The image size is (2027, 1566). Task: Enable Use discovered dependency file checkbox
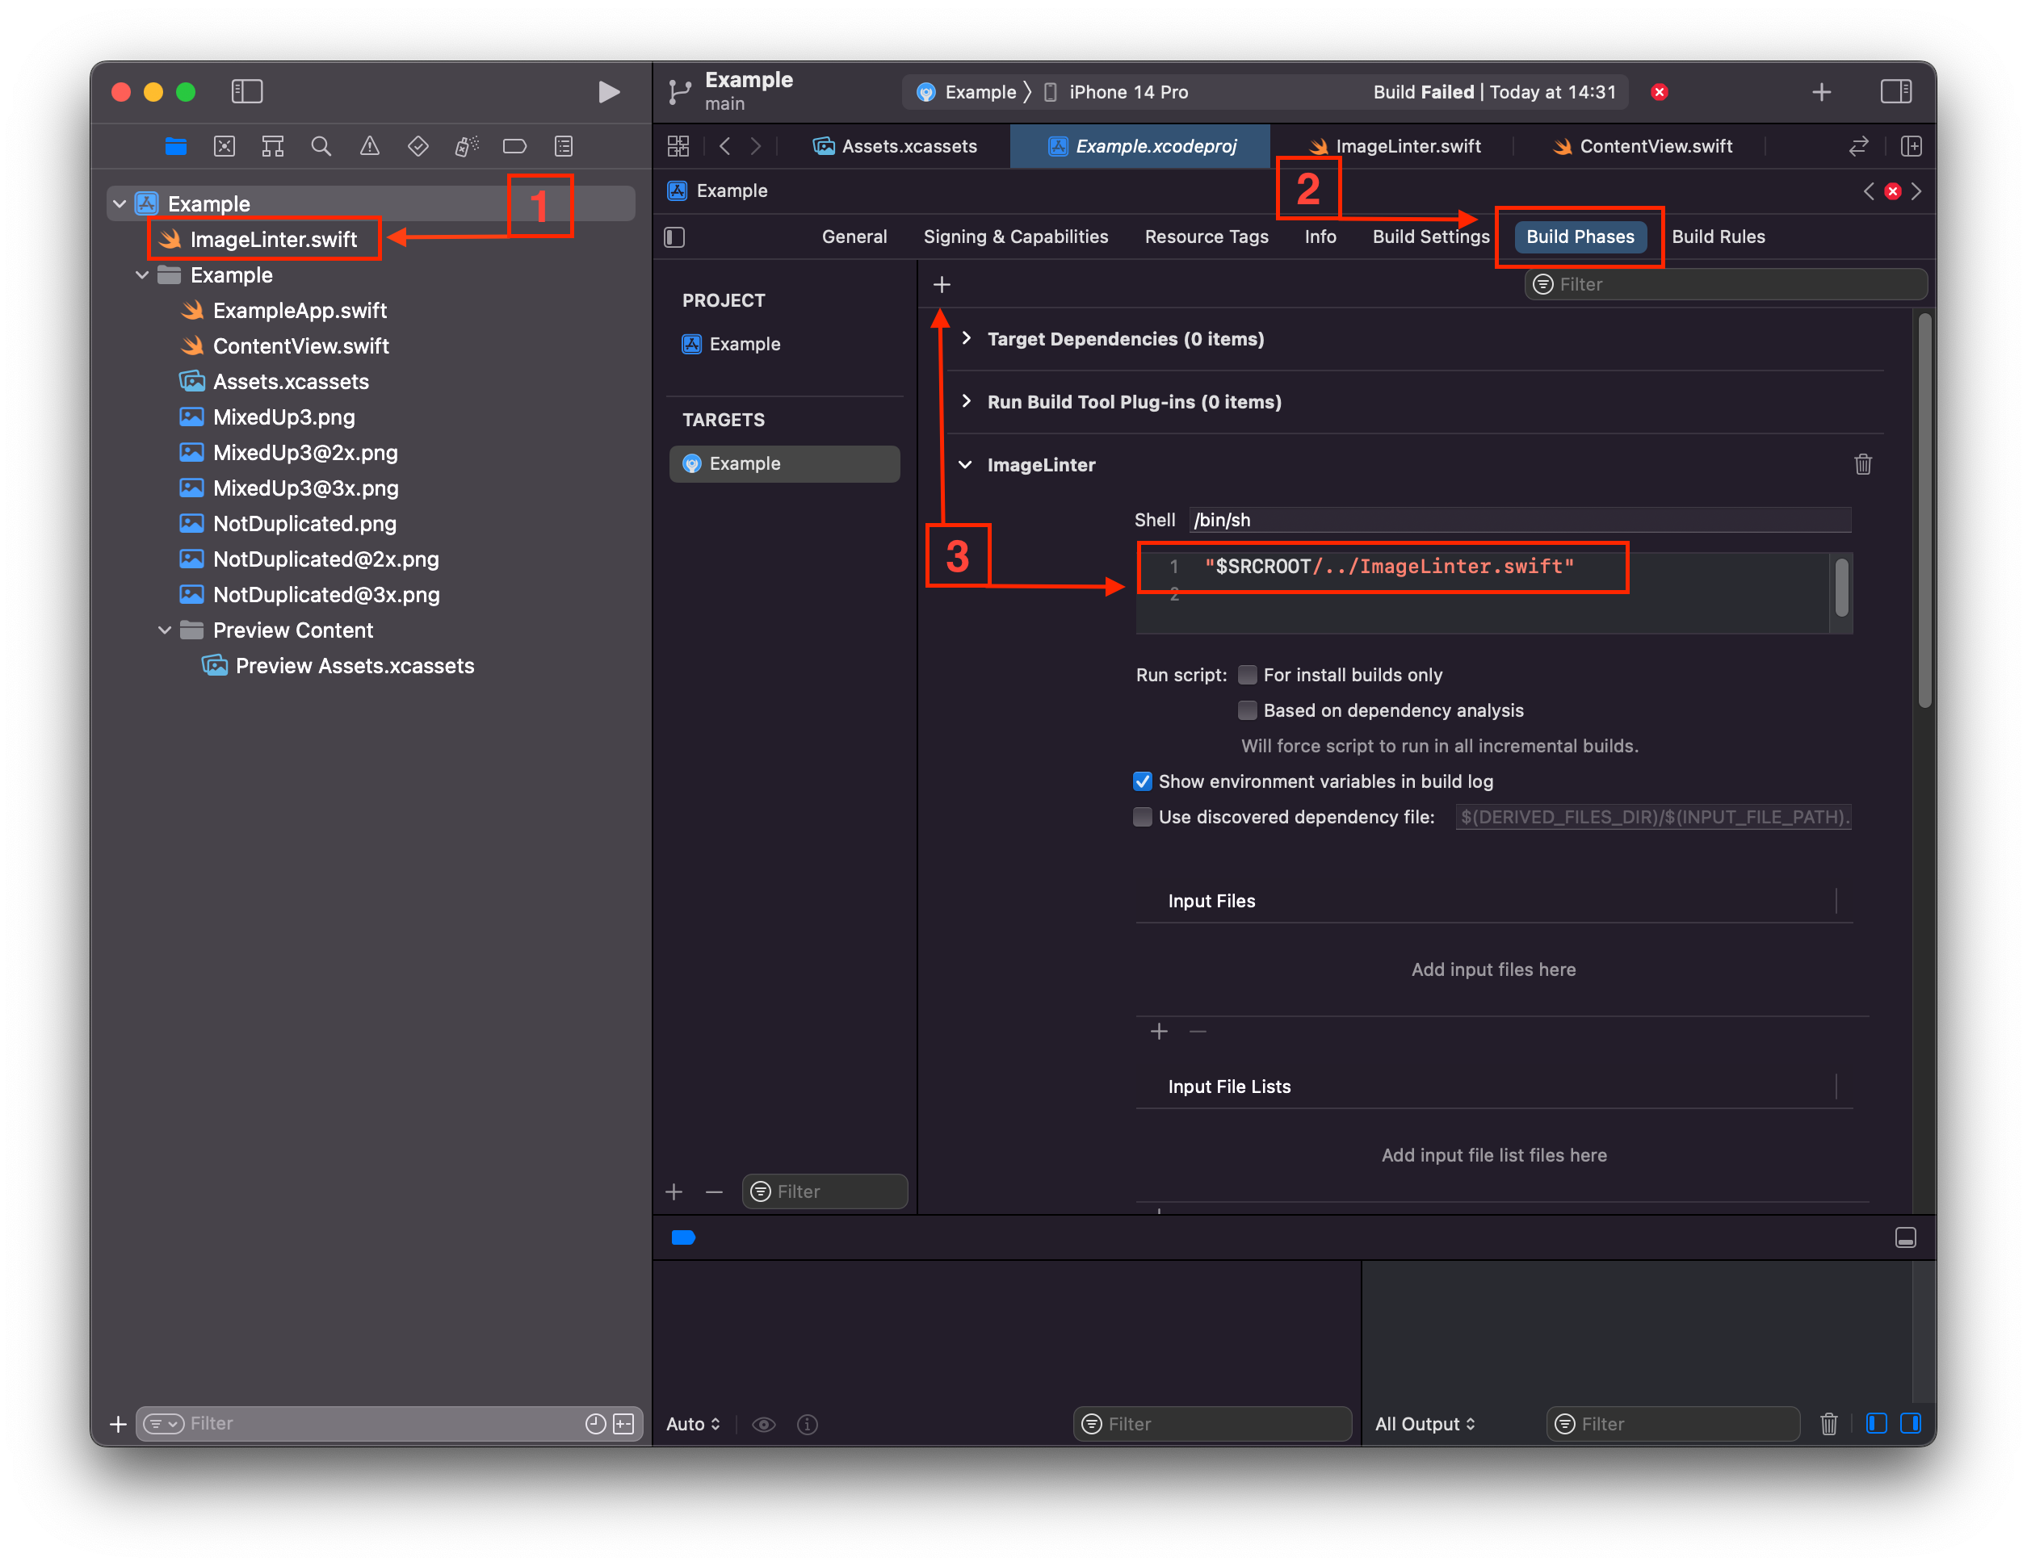1143,816
